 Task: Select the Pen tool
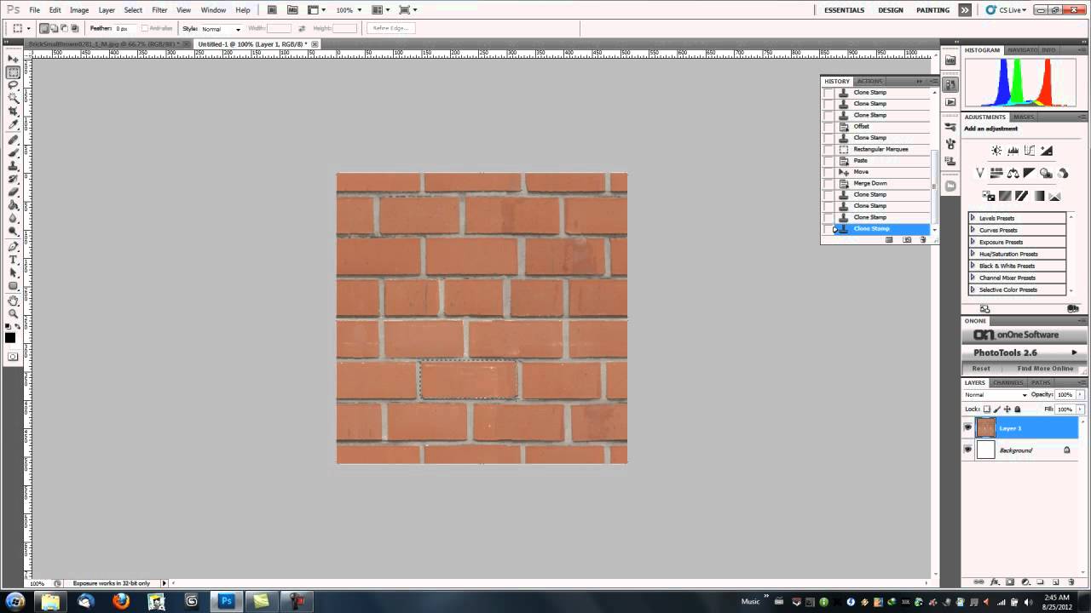pos(13,246)
